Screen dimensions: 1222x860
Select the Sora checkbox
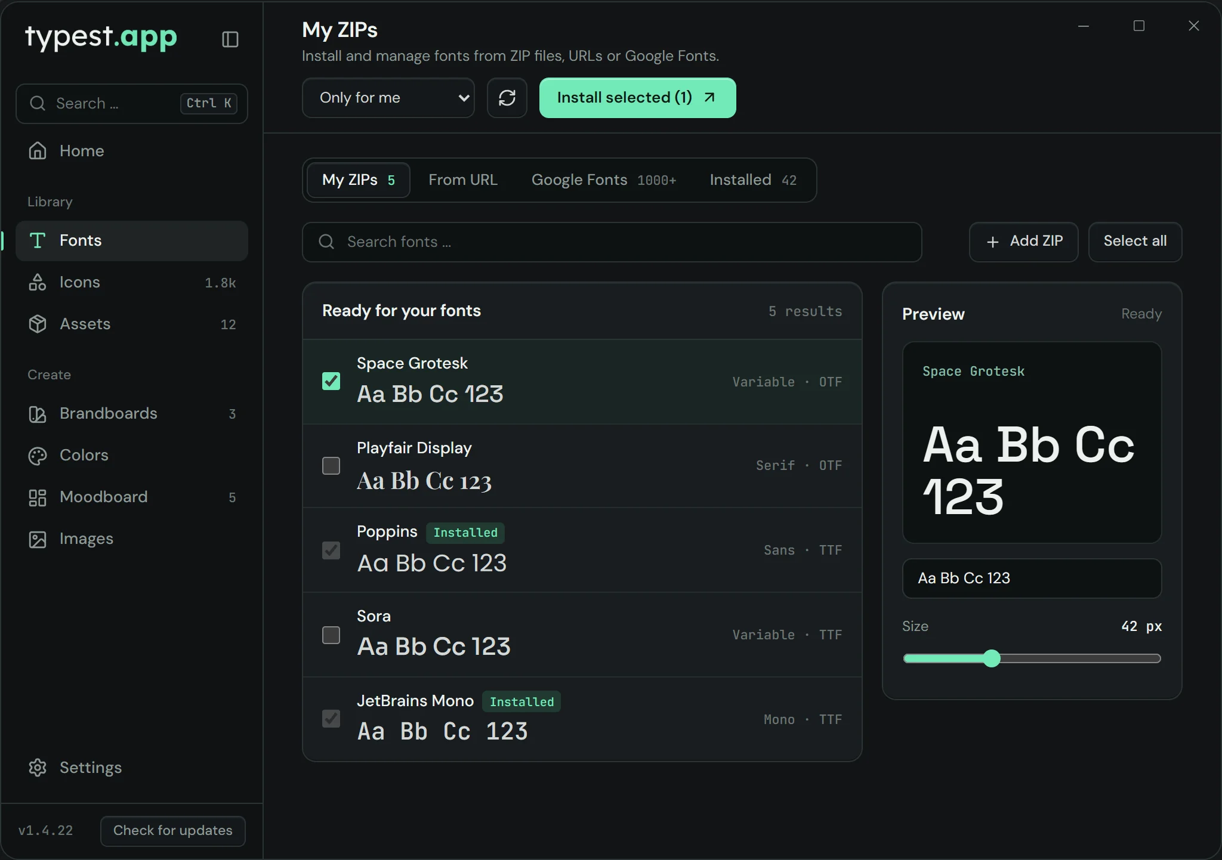tap(331, 635)
